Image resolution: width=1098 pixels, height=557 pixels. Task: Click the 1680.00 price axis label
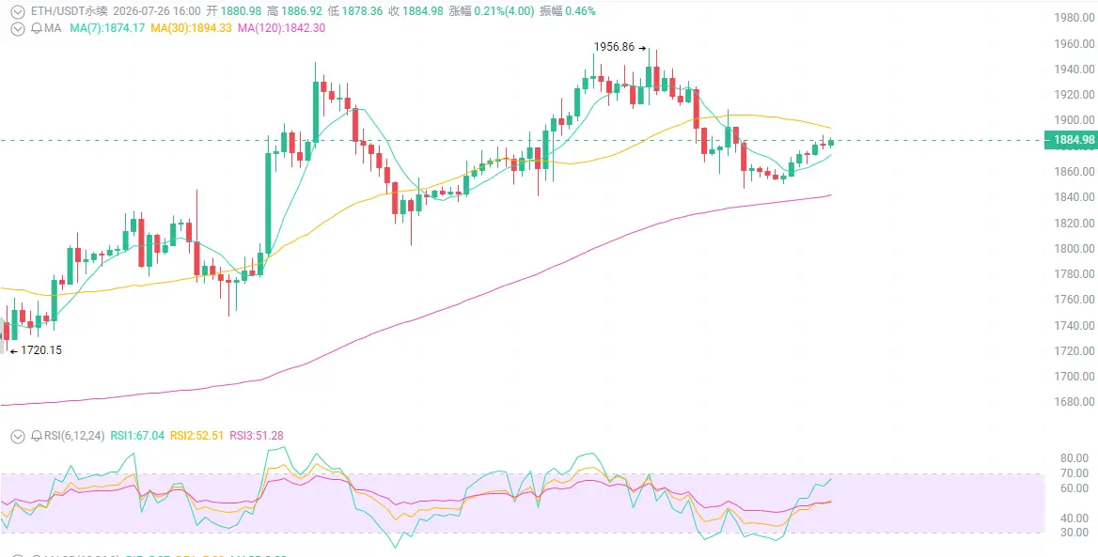pos(1074,402)
